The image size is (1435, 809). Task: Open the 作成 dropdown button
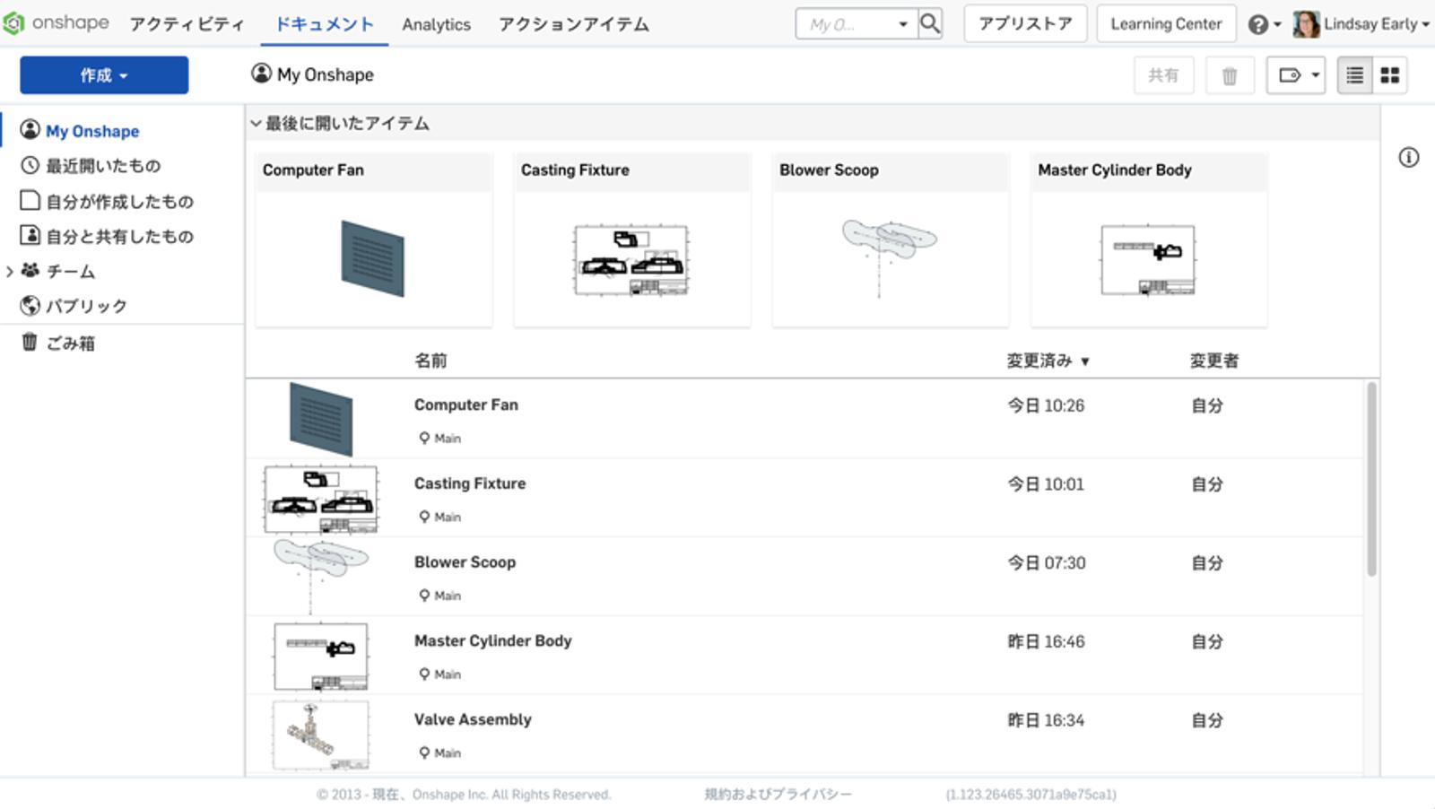[104, 75]
